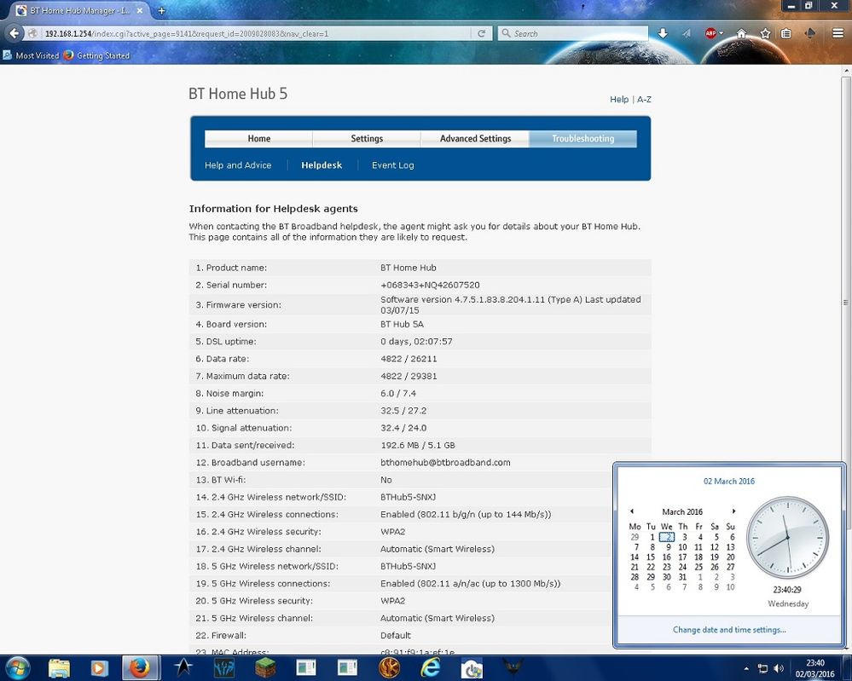The image size is (852, 681).
Task: Open Minecraft grass block taskbar icon
Action: (265, 668)
